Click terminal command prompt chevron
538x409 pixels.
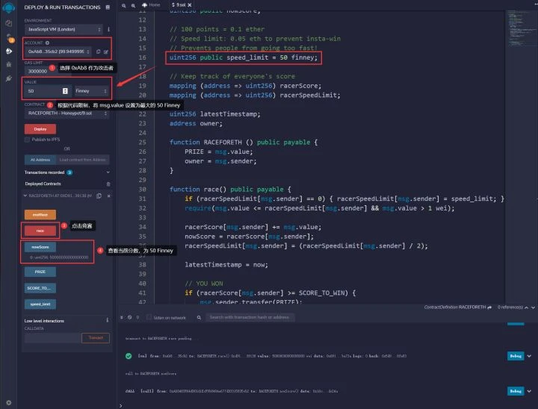[121, 405]
